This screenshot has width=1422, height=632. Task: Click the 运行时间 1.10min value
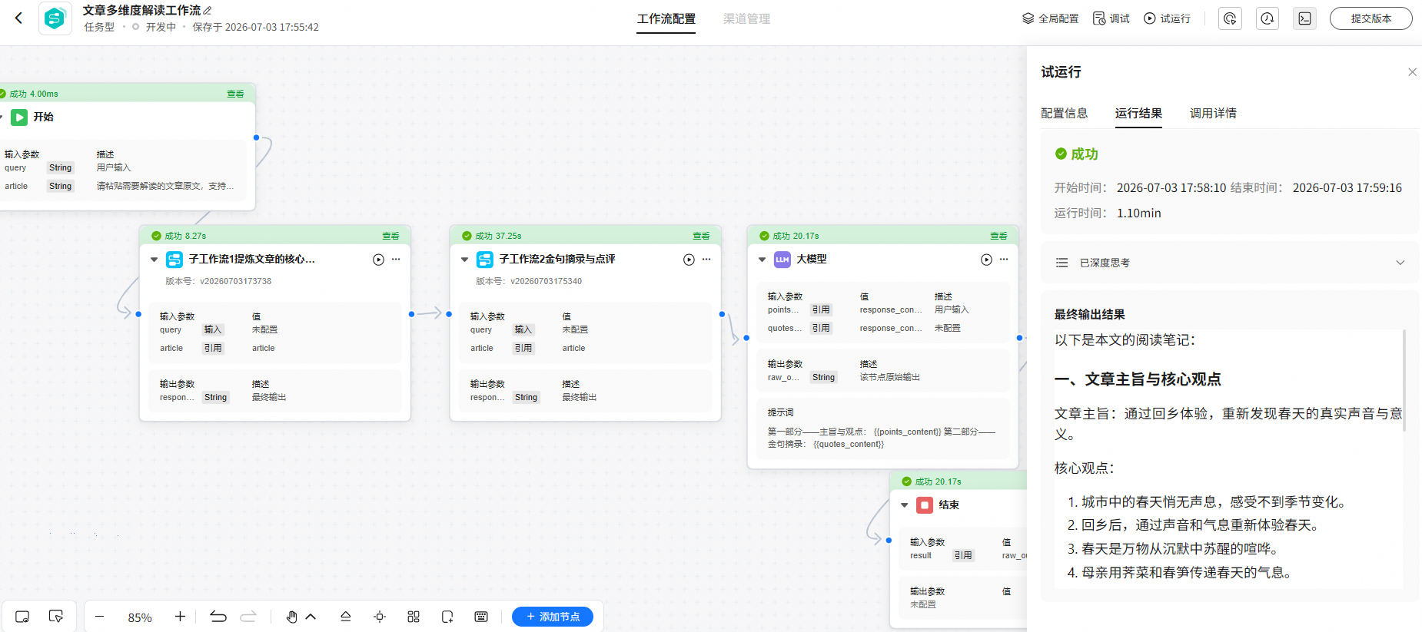tap(1138, 213)
